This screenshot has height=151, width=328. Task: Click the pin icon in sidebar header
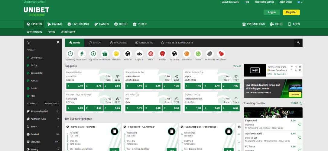58,42
